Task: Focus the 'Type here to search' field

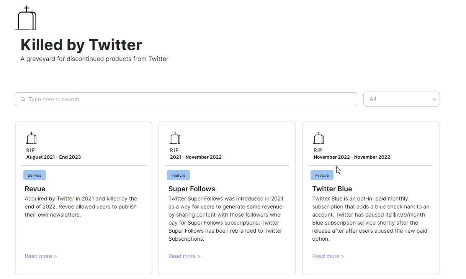Action: coord(186,99)
